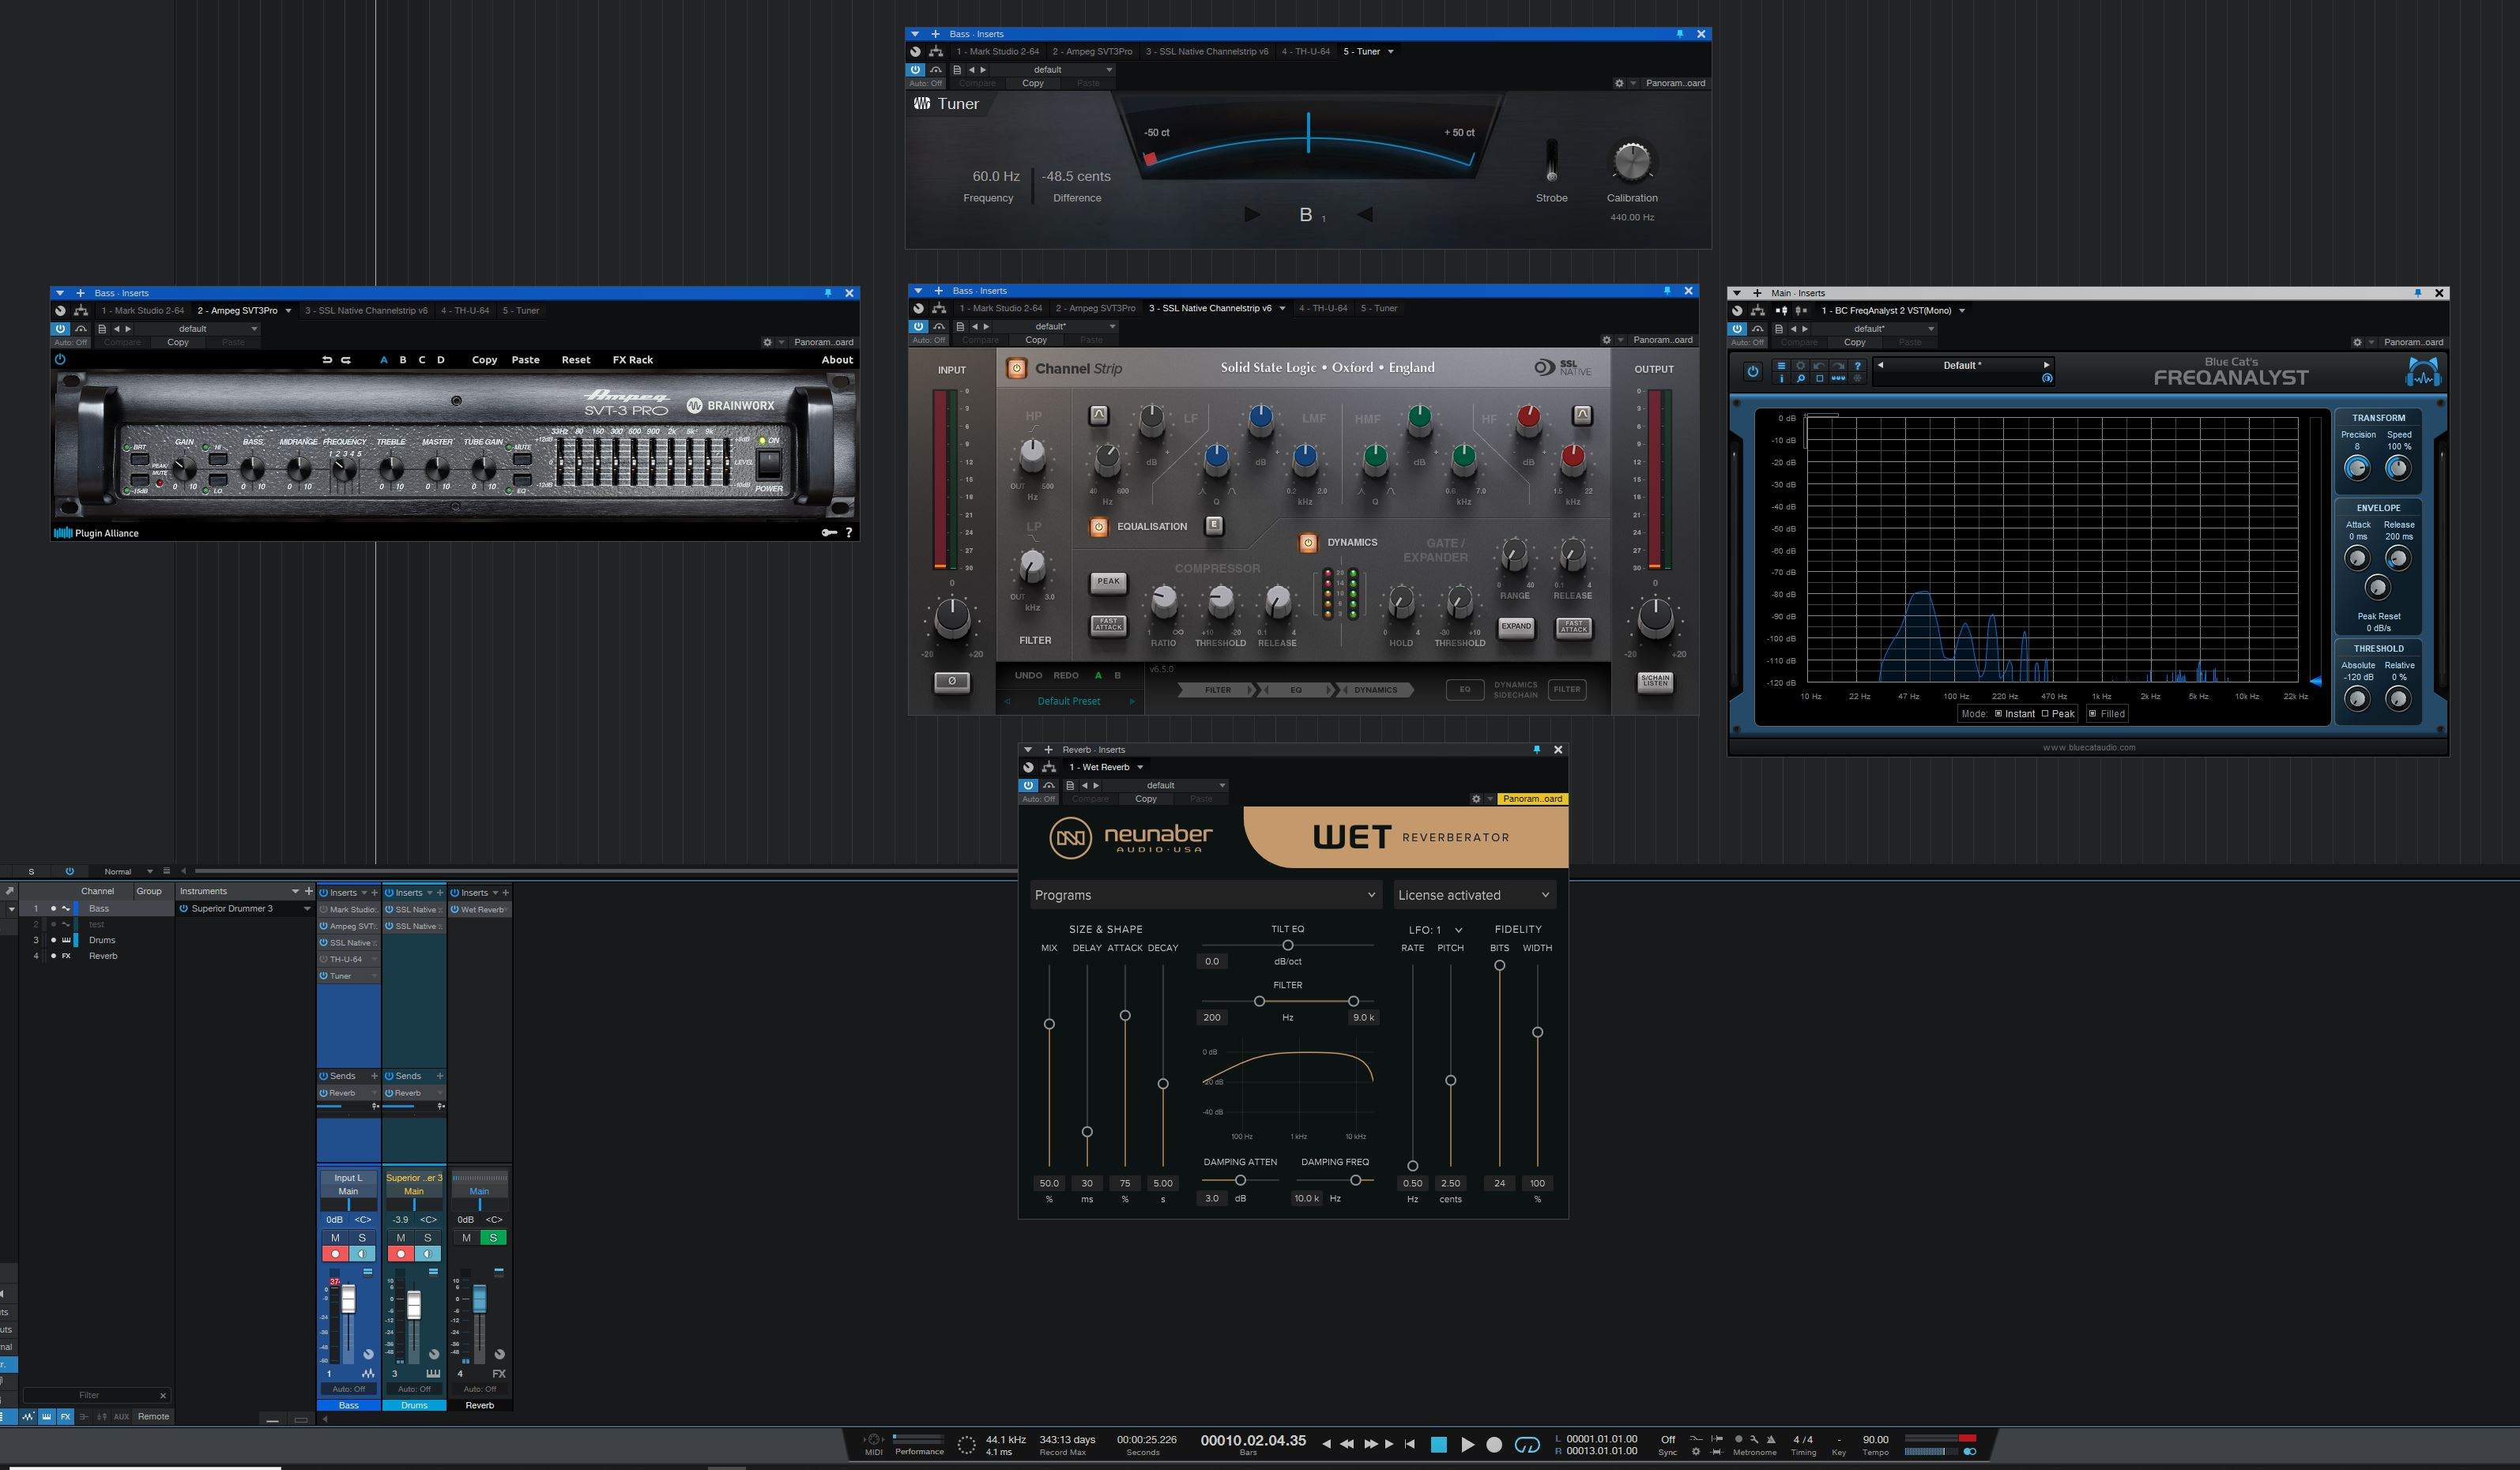Start playback with the transport play button

[x=1467, y=1444]
